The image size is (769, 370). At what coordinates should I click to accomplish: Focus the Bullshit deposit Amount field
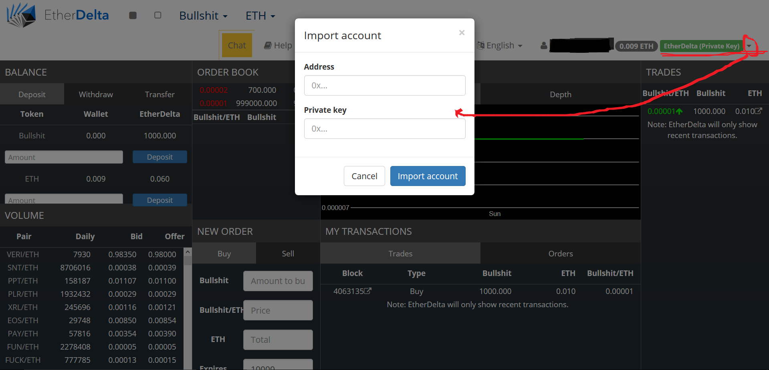pyautogui.click(x=64, y=157)
